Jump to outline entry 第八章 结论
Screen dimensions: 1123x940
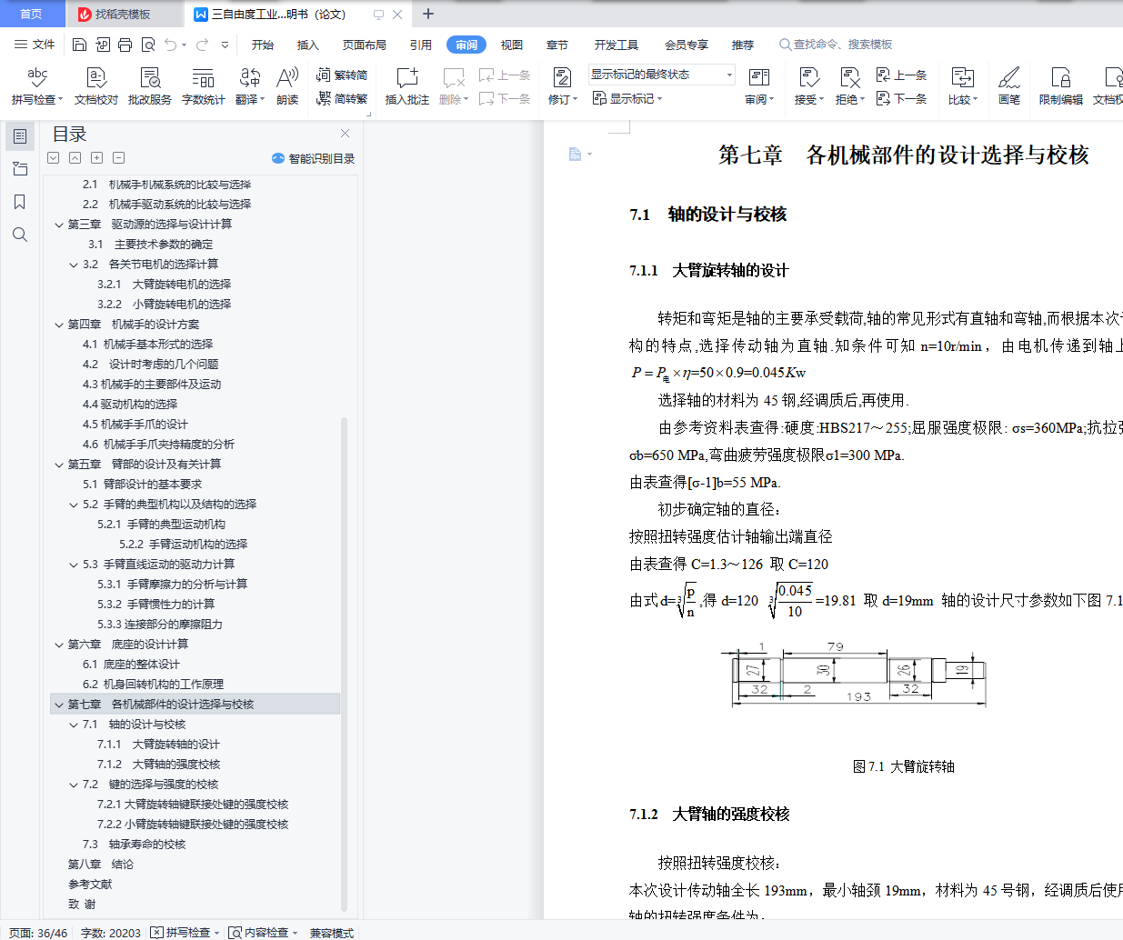[101, 865]
